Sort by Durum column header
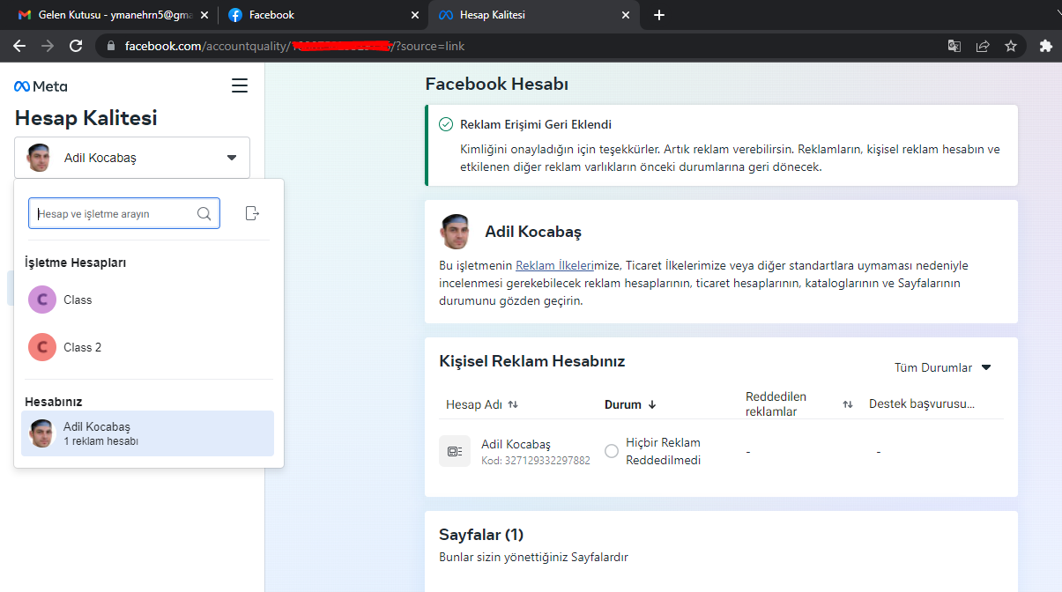1062x592 pixels. click(630, 404)
